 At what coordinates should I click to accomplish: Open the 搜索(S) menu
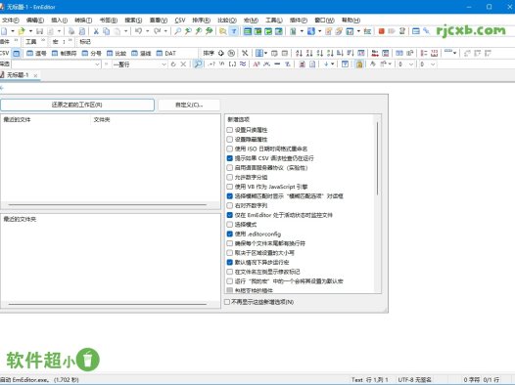pos(133,21)
